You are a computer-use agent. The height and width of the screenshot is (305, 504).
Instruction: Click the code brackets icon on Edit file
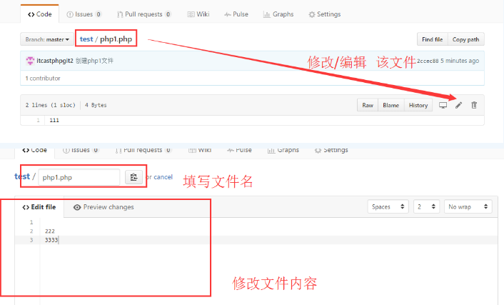pos(26,208)
